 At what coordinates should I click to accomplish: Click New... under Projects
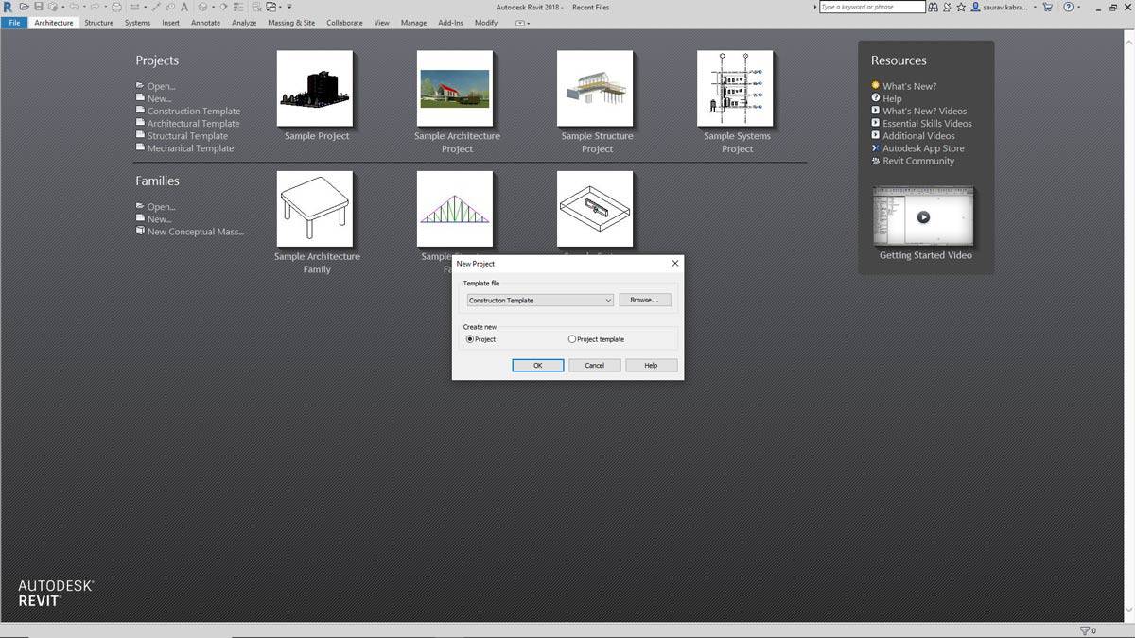point(159,98)
